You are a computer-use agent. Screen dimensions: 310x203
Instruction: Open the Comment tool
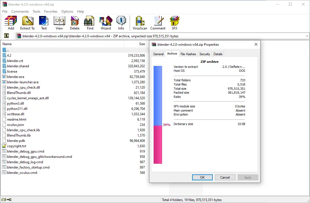(x=158, y=23)
